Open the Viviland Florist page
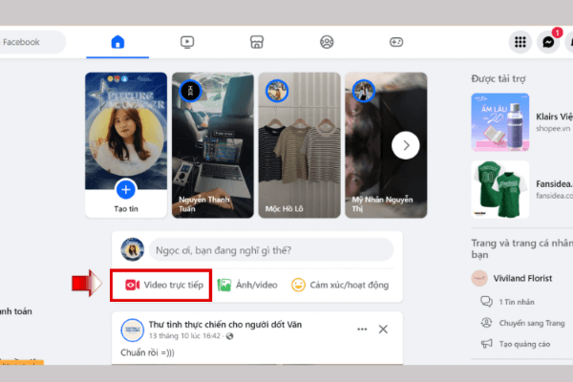Image resolution: width=573 pixels, height=382 pixels. [522, 279]
